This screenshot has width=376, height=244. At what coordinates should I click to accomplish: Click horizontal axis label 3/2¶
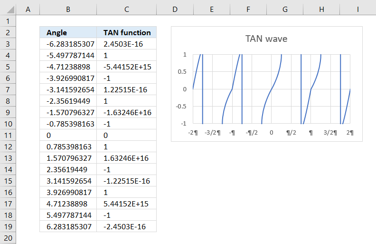click(330, 133)
